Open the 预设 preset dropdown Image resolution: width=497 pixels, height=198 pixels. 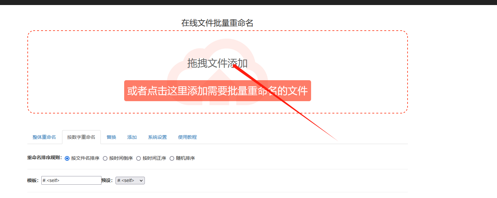point(130,180)
